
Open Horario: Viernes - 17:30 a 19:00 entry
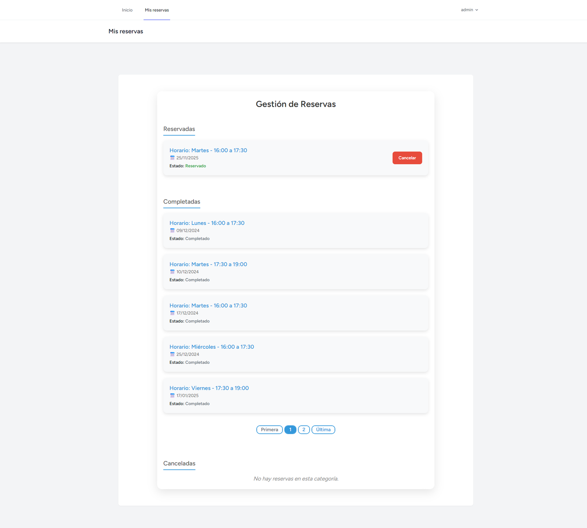(209, 388)
